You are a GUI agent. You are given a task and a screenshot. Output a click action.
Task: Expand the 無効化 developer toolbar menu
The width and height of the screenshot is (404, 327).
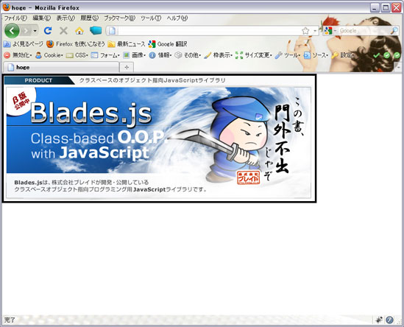pos(18,55)
